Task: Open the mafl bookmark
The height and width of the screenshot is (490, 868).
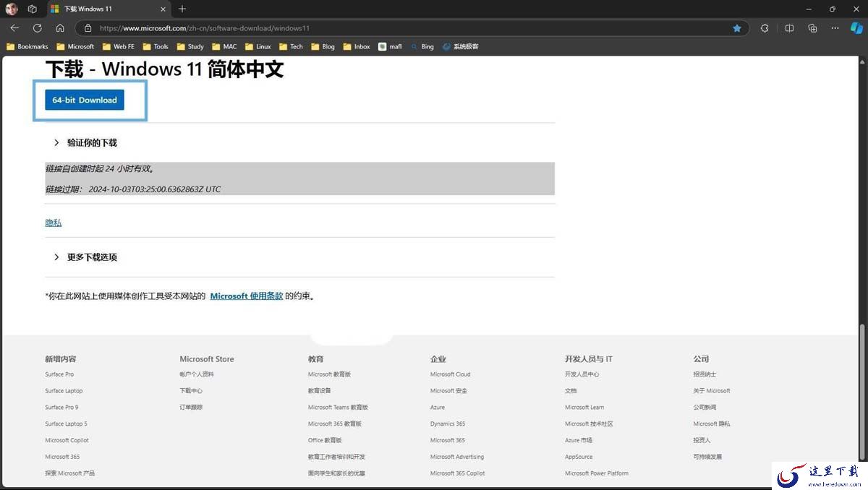Action: (x=390, y=46)
